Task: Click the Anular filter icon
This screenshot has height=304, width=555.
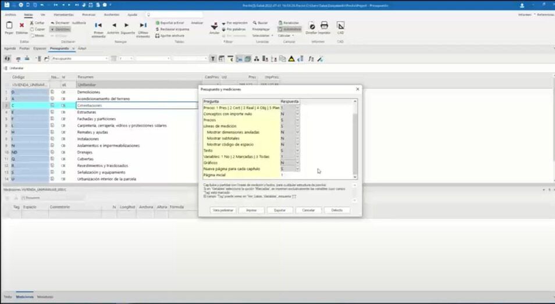Action: pyautogui.click(x=215, y=26)
